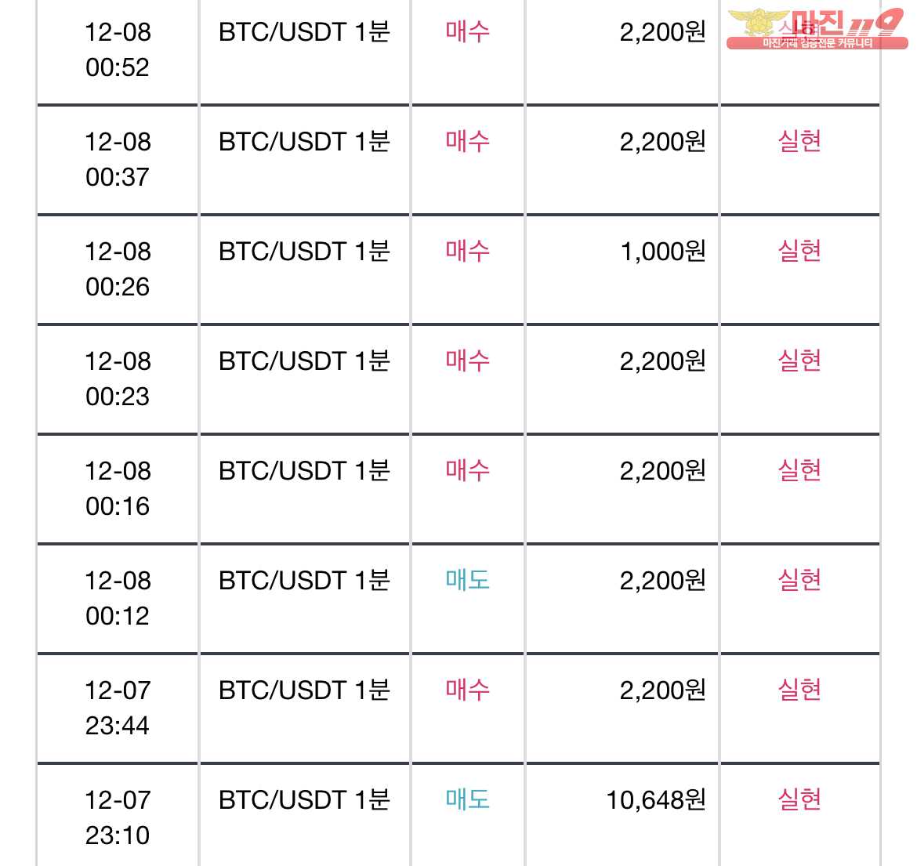Click BTC/USDT 1분 in the 00:23 row
The width and height of the screenshot is (917, 866).
tap(304, 361)
